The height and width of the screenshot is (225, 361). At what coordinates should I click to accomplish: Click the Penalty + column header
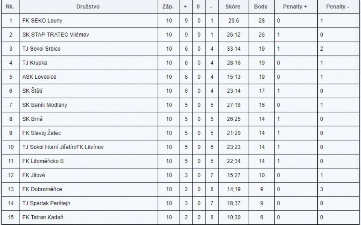[295, 7]
